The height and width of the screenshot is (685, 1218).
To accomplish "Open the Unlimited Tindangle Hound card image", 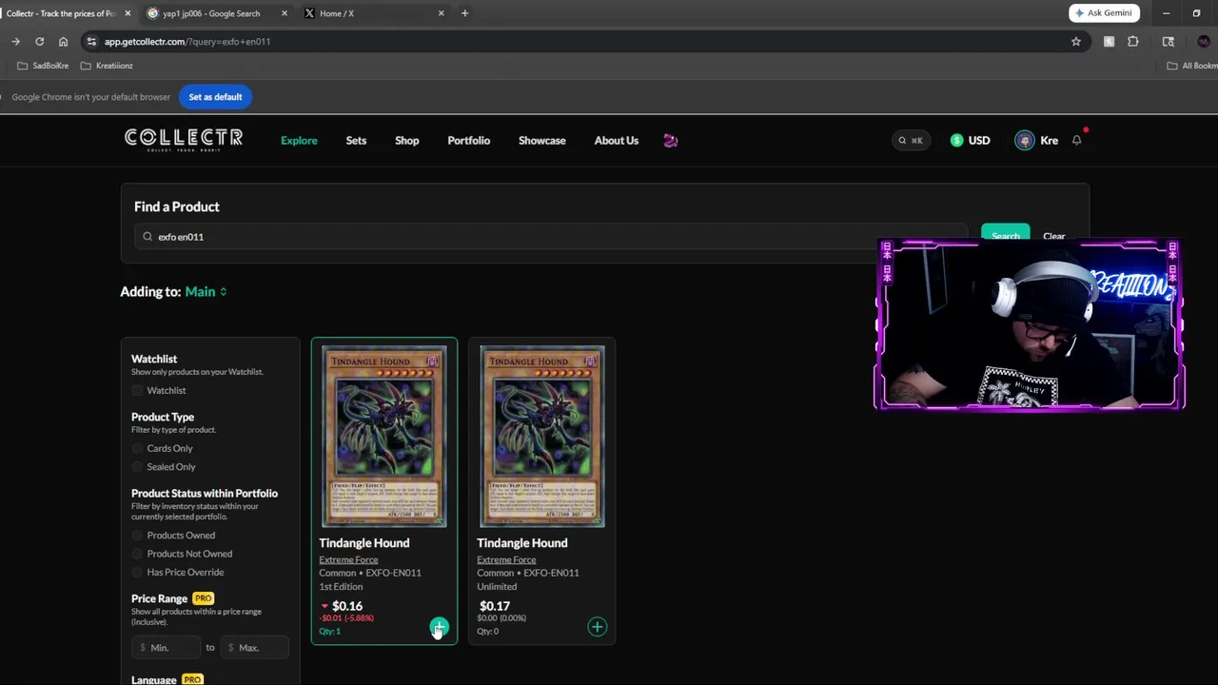I will (x=542, y=436).
